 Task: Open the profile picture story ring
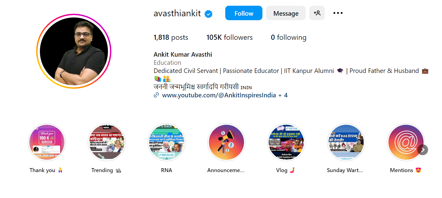74,51
